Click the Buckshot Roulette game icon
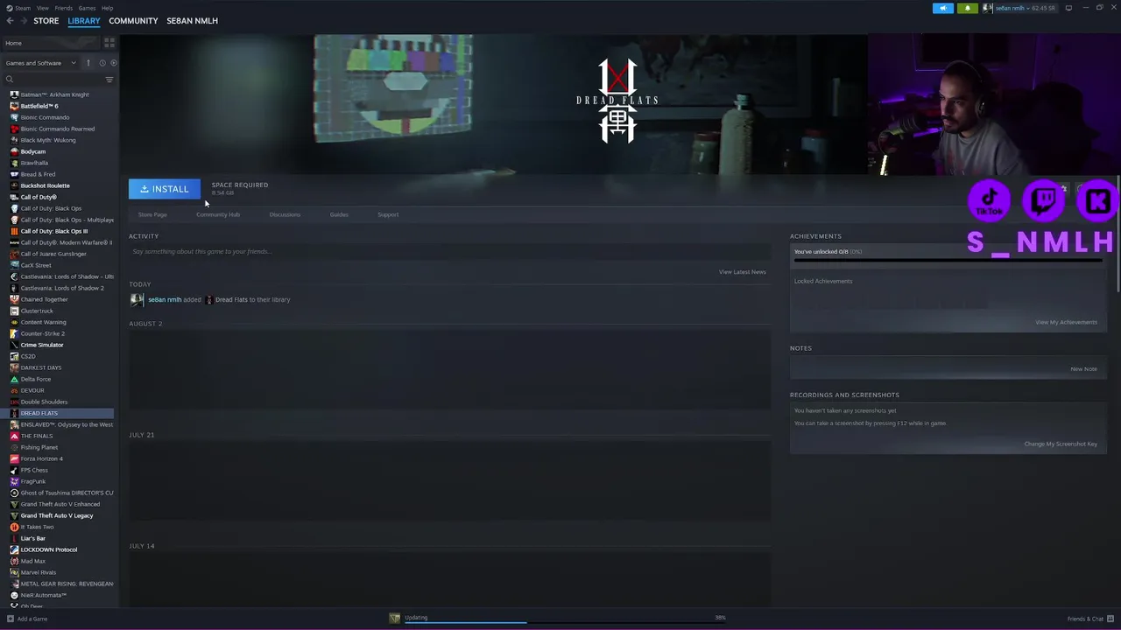Screen dimensions: 1121x630 coord(14,185)
